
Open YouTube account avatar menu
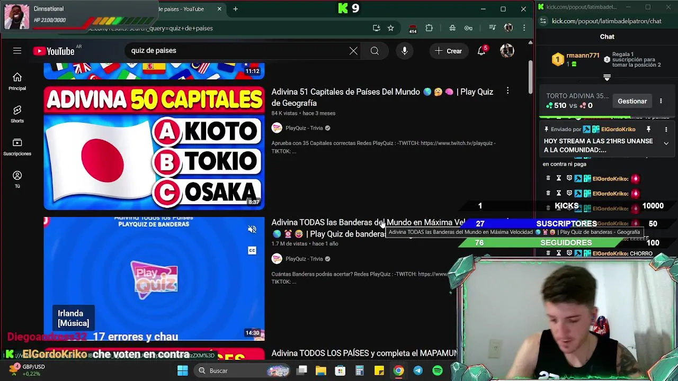coord(507,51)
